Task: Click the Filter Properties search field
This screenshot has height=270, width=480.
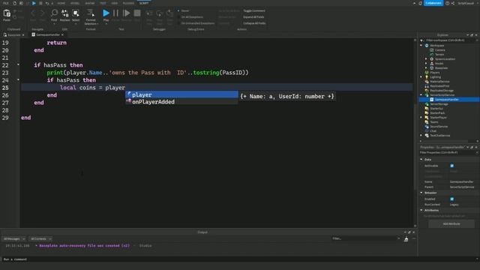Action: 447,152
